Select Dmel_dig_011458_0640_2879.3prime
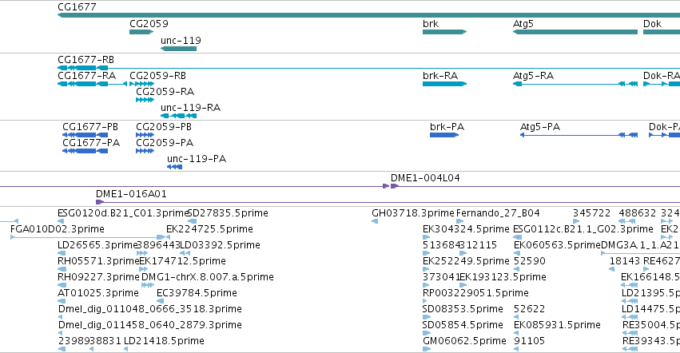The width and height of the screenshot is (680, 353). [x=150, y=326]
